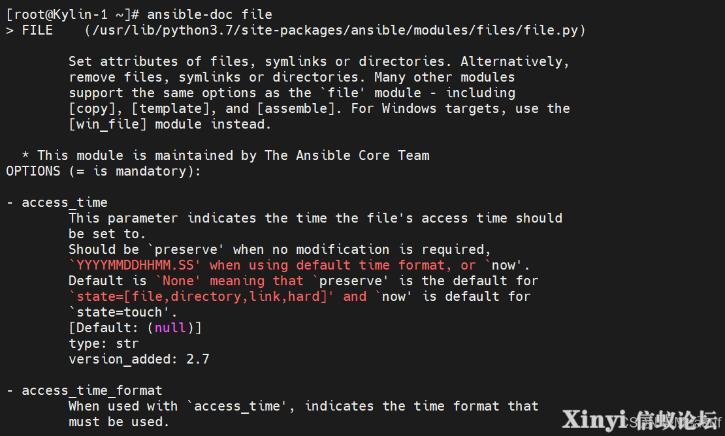This screenshot has height=436, width=725.
Task: Click the version_added: 2.7 line
Action: (138, 360)
